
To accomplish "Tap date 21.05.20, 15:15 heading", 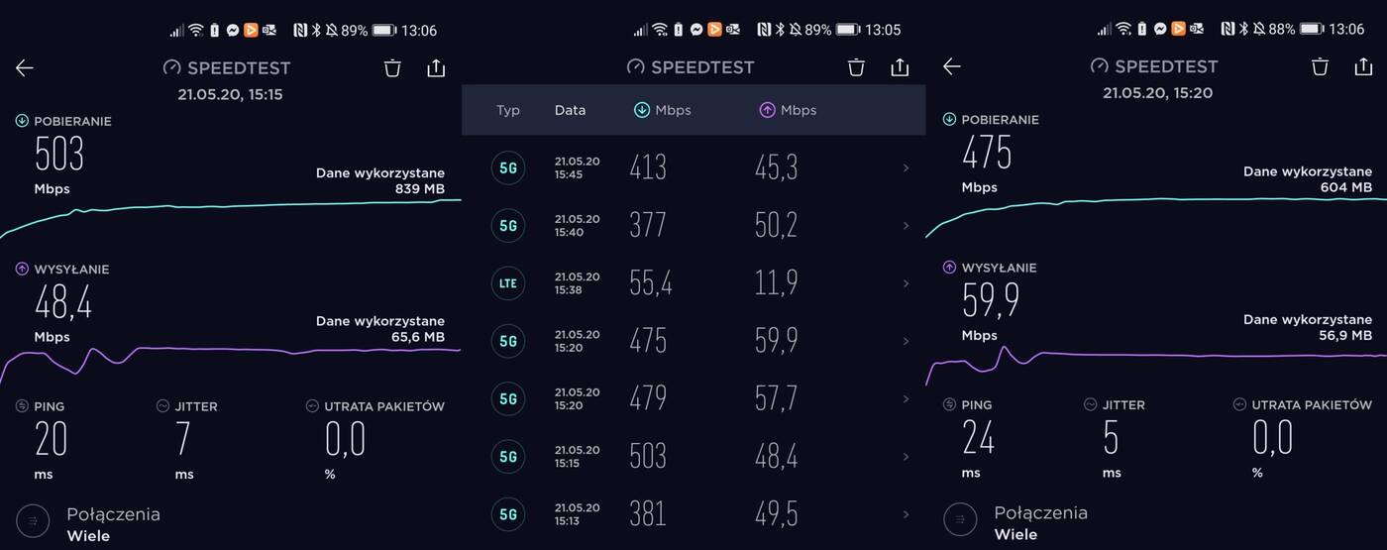I will tap(230, 94).
